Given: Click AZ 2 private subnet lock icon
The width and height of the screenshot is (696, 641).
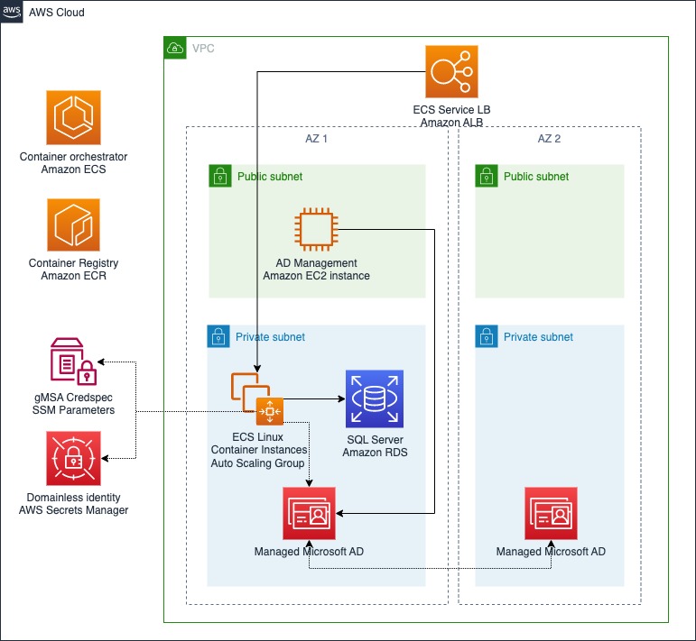Looking at the screenshot, I should [x=487, y=336].
